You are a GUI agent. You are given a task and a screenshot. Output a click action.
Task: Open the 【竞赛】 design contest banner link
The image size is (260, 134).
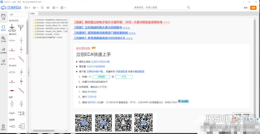click(x=122, y=22)
